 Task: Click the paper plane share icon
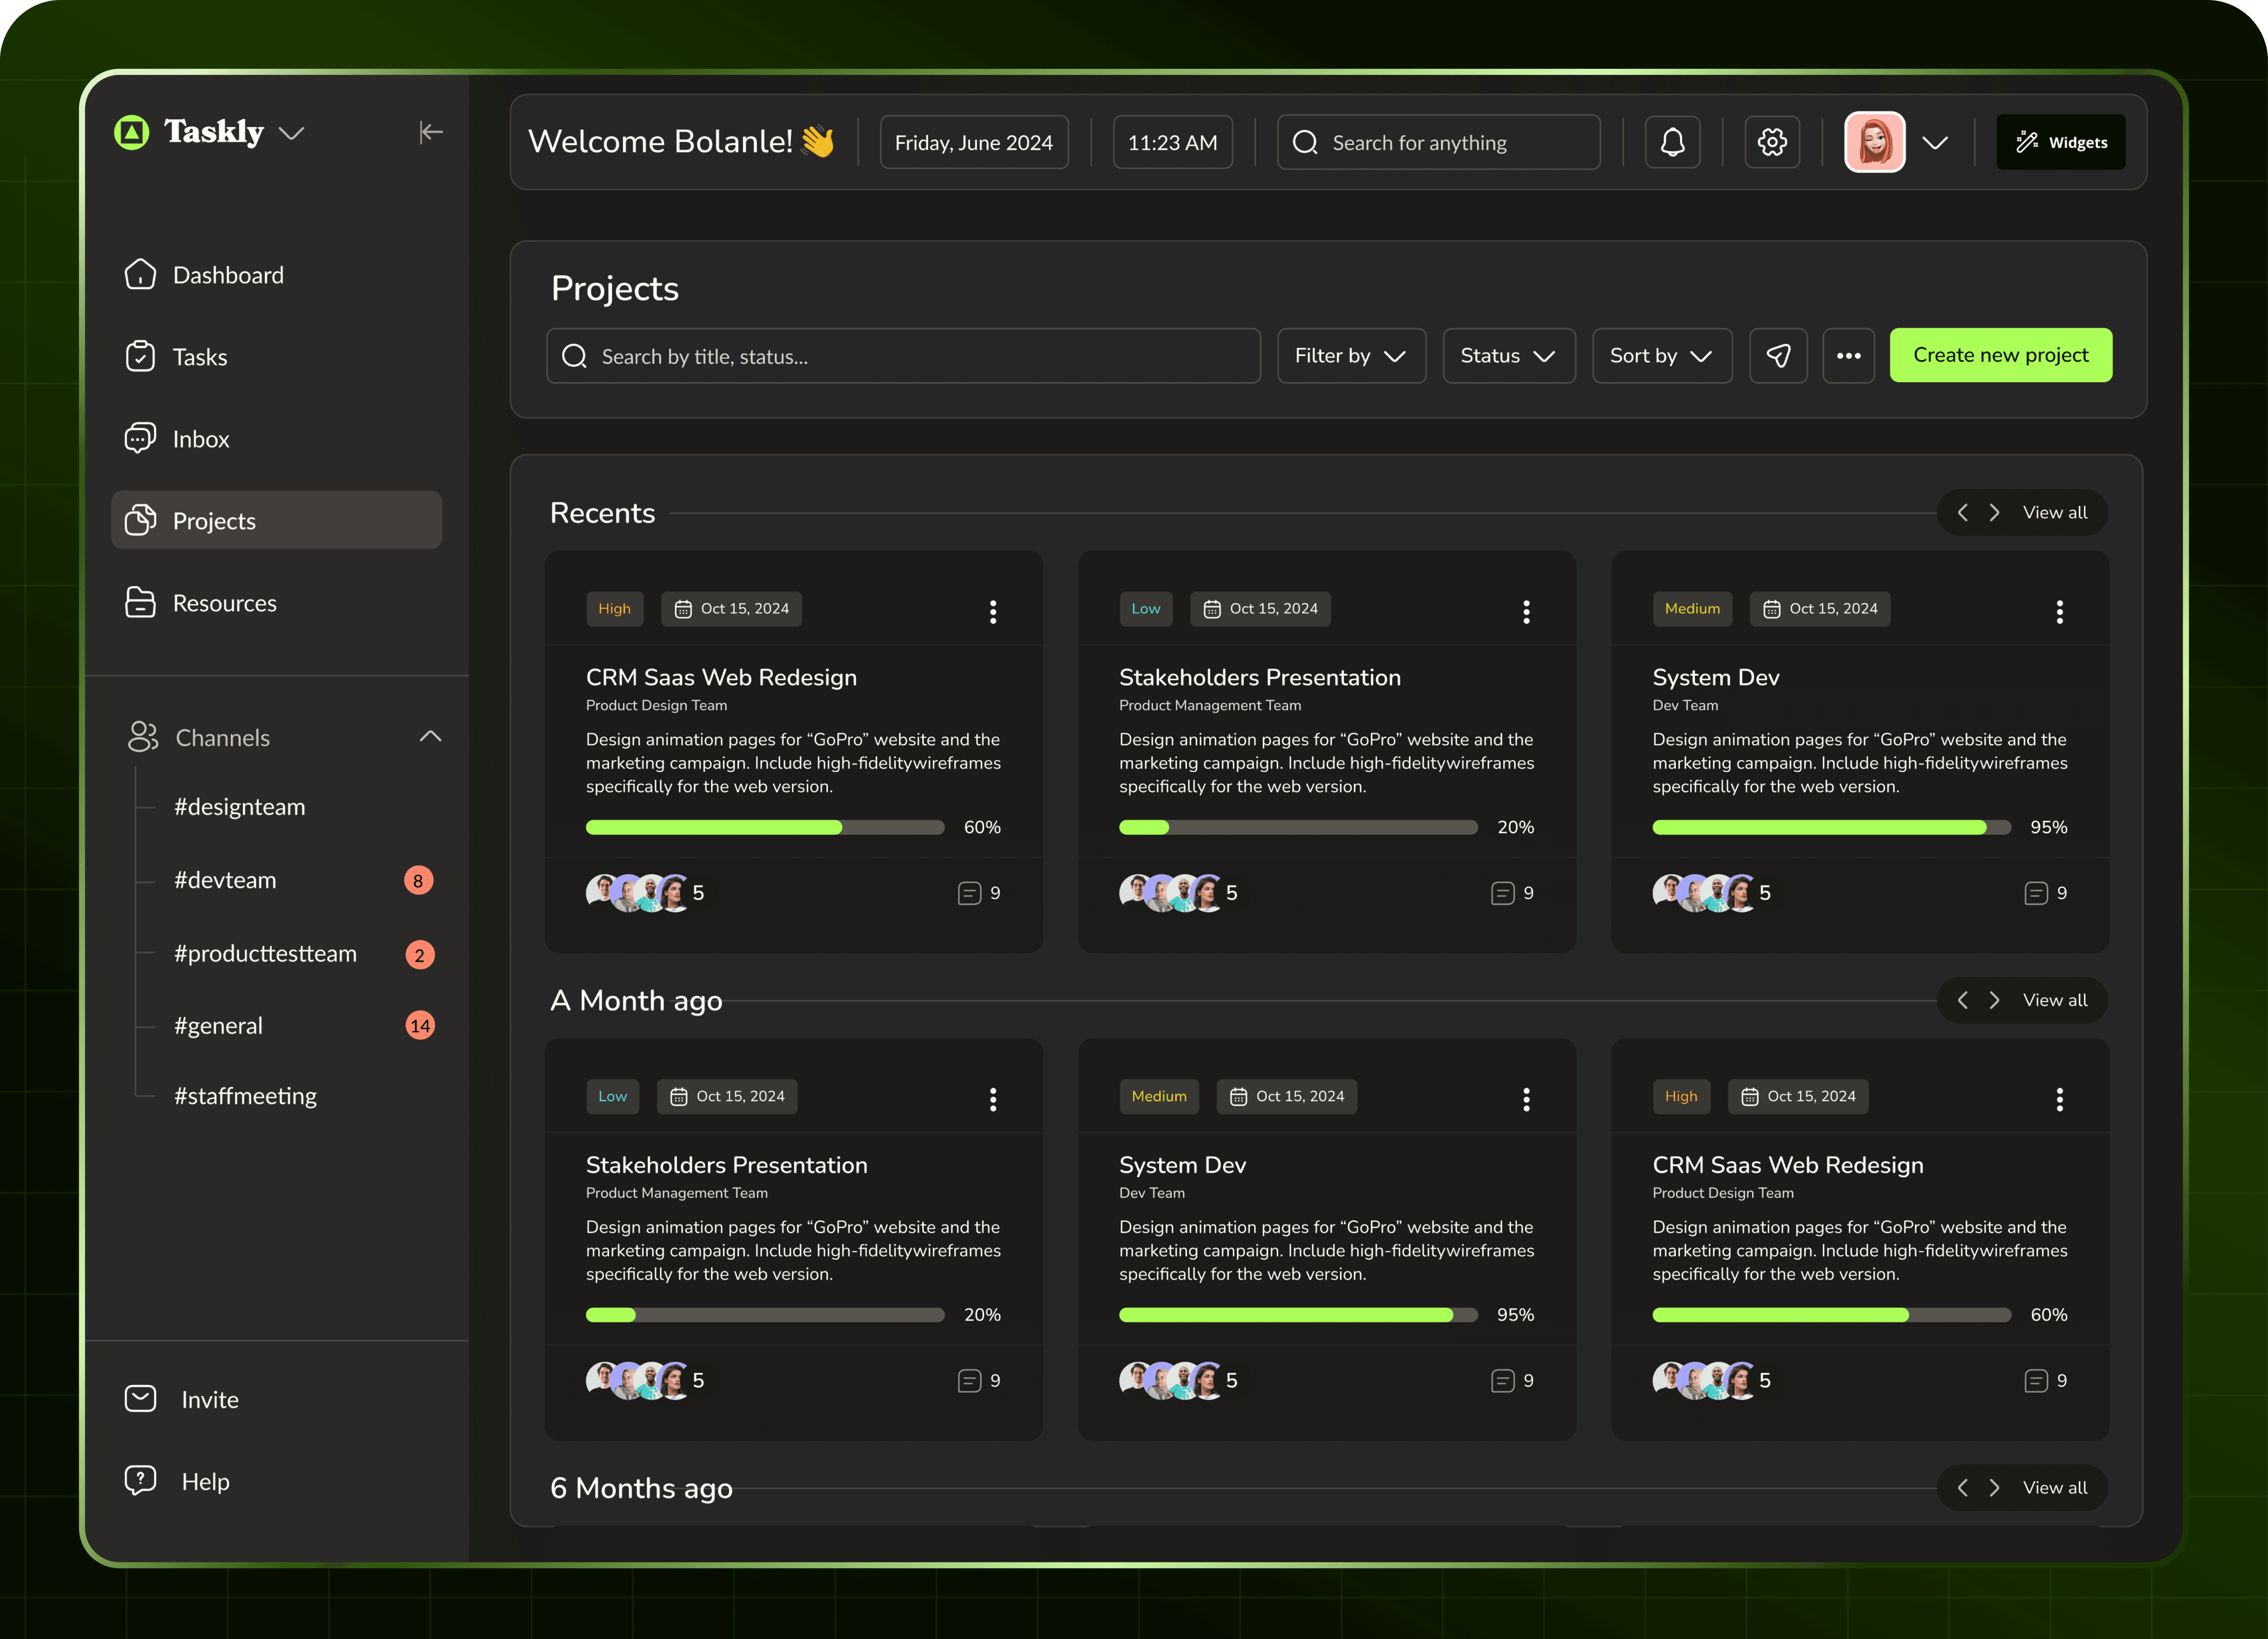click(x=1778, y=356)
